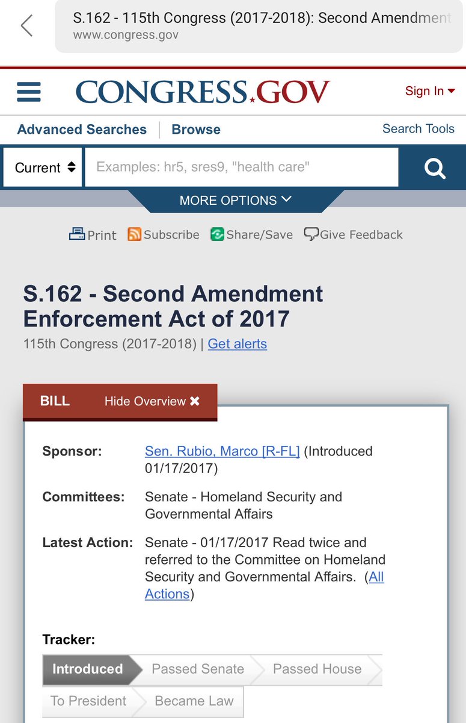
Task: Open the hamburger menu icon
Action: point(29,92)
